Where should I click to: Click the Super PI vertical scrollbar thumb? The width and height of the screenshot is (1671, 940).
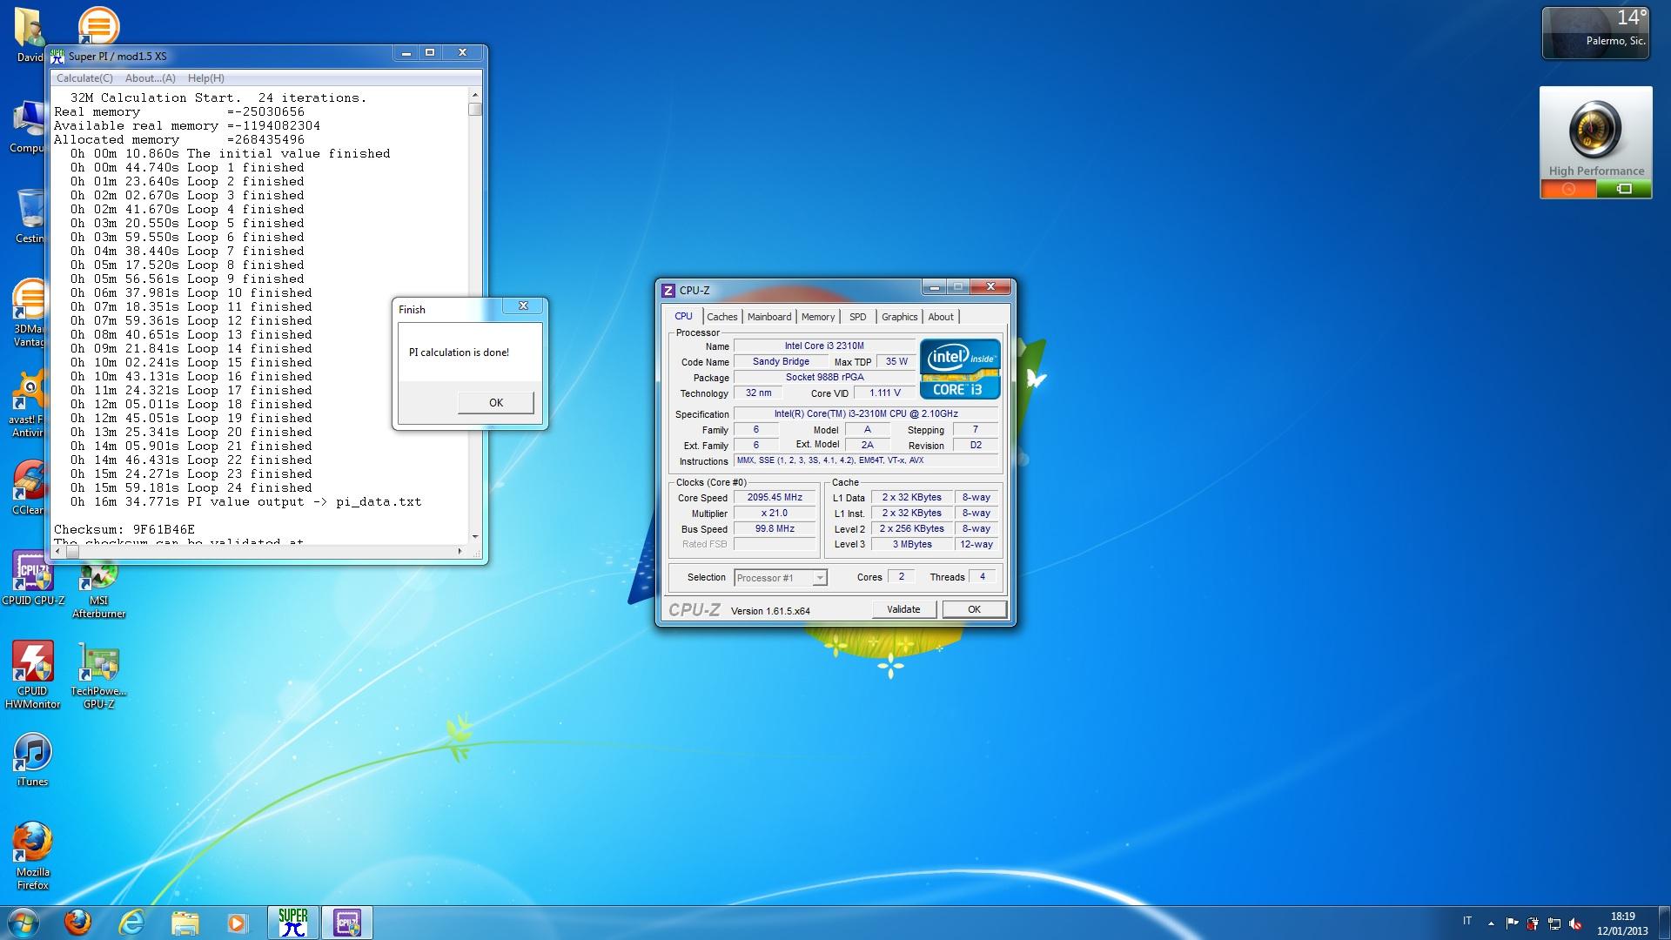[475, 110]
